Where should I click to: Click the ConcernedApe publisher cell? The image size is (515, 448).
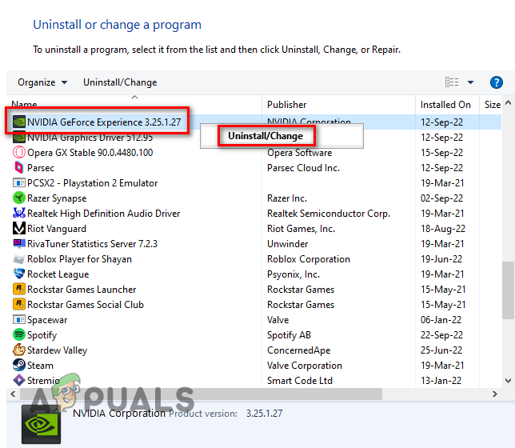[298, 350]
